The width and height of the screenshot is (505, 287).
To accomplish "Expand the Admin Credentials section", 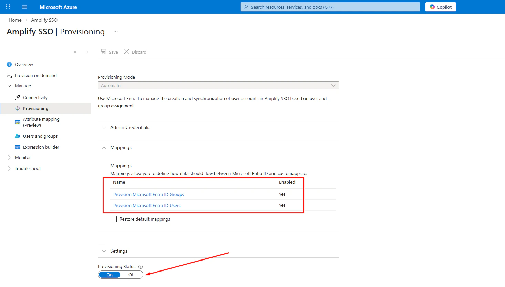I will tap(218, 127).
